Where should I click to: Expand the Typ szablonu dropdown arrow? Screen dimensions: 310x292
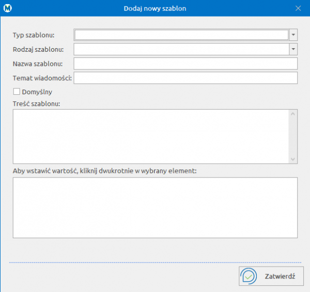293,35
